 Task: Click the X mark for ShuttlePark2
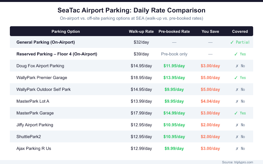(237, 137)
